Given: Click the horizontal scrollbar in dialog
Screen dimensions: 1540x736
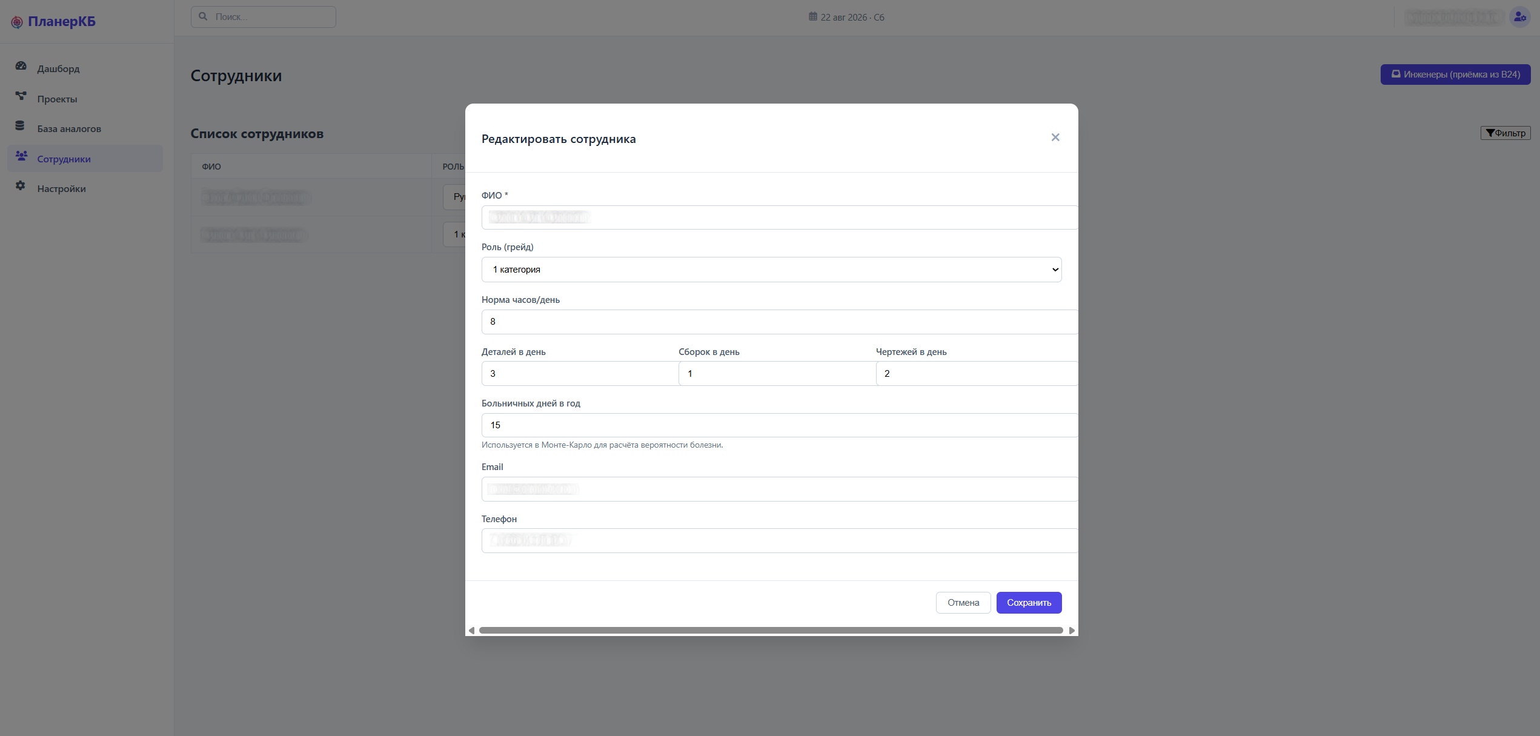Looking at the screenshot, I should 771,631.
